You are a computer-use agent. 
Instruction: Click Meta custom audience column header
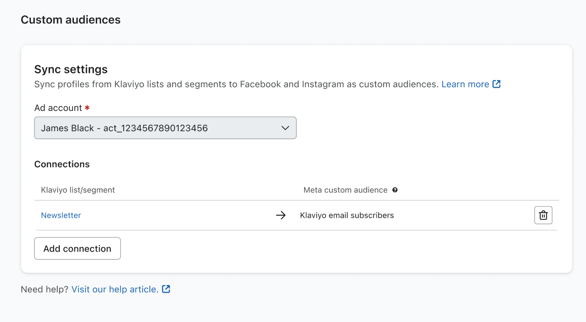tap(345, 190)
